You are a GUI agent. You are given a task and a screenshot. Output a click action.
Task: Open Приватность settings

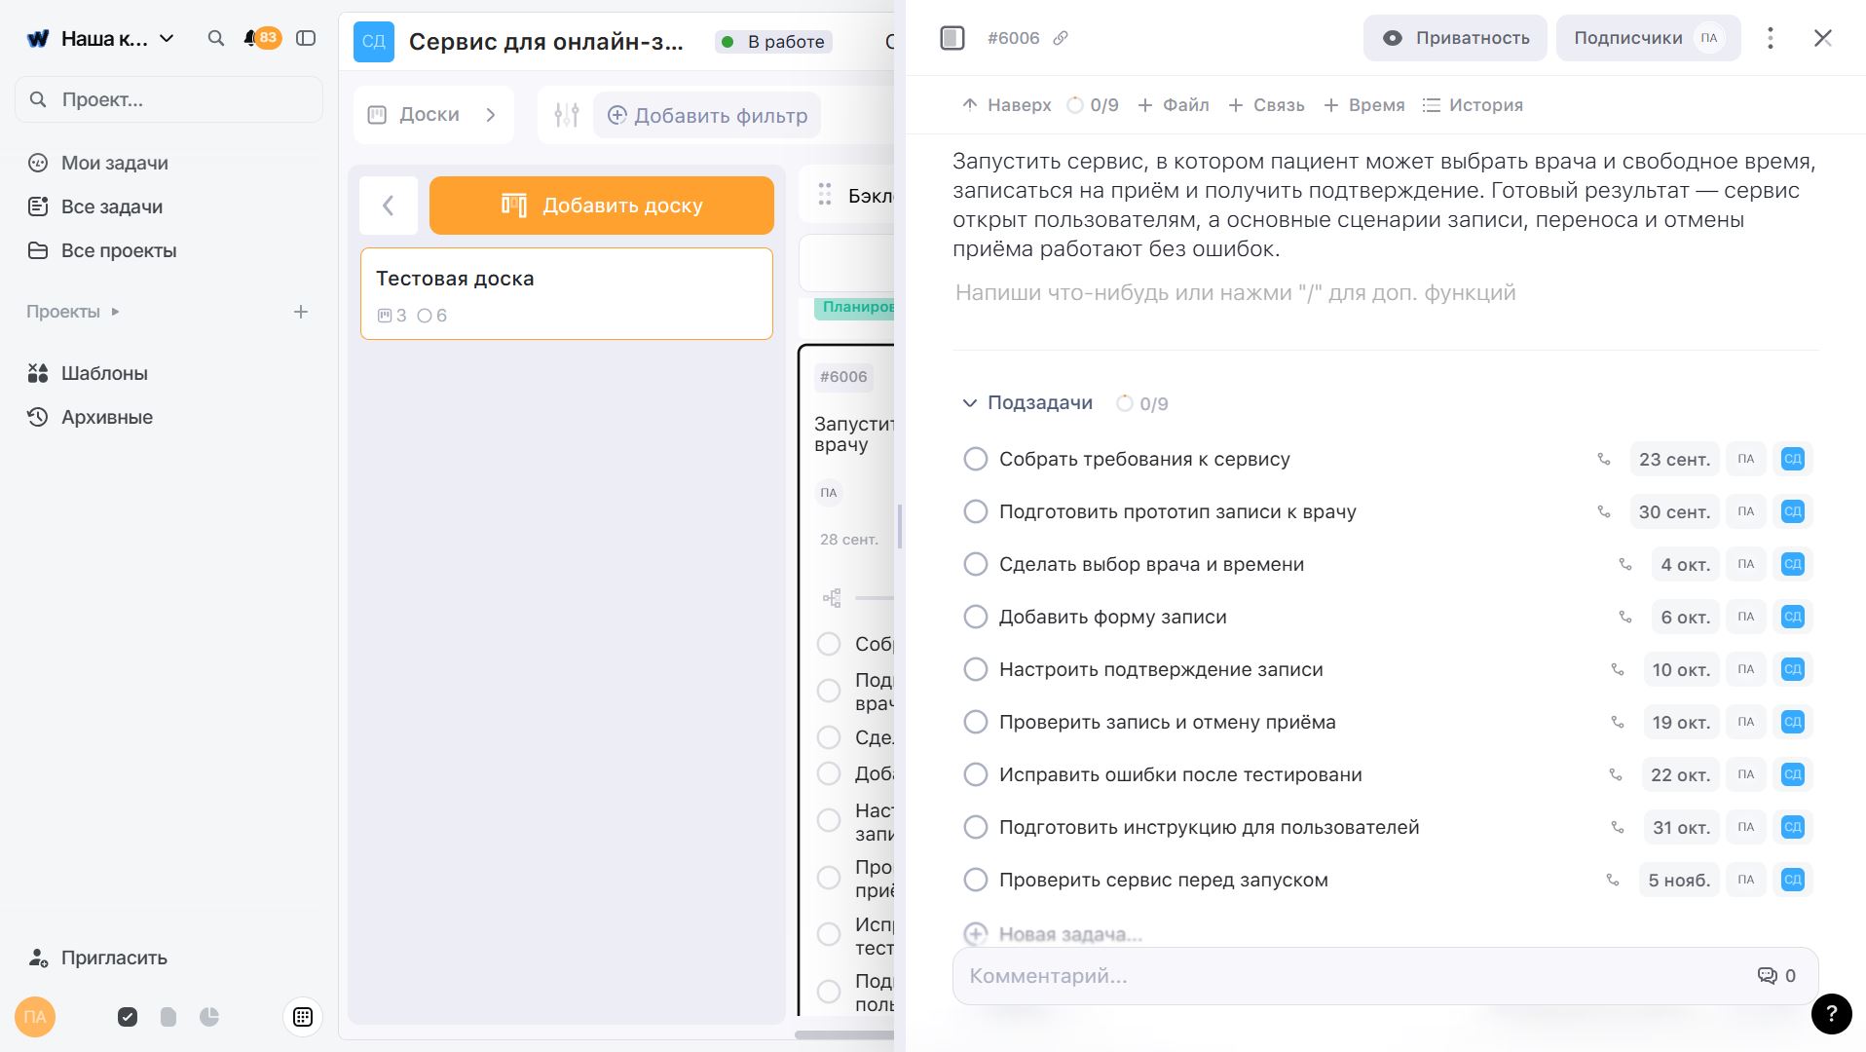tap(1455, 38)
